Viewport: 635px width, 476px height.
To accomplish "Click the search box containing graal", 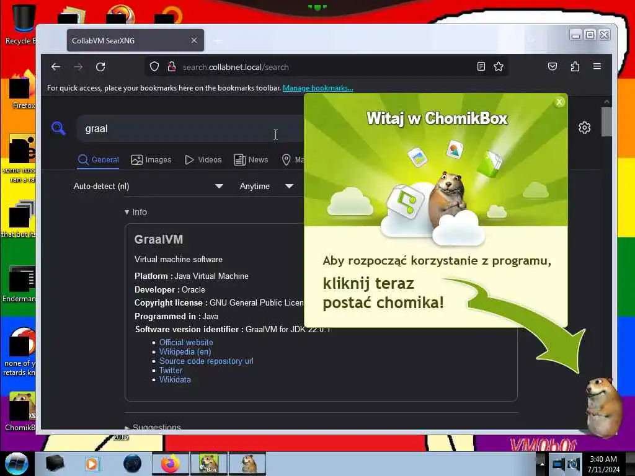I will click(x=190, y=129).
